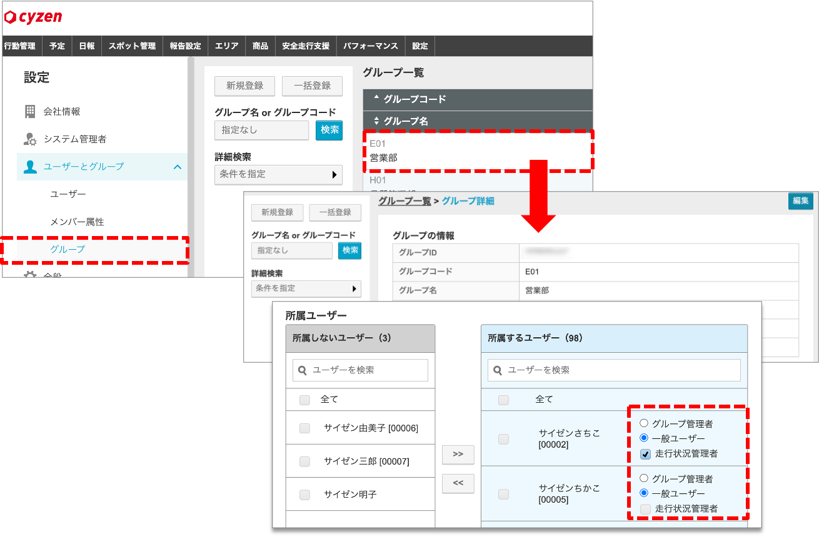Viewport: 819px width, 537px height.
Task: Click the cyzen logo
Action: [x=33, y=17]
